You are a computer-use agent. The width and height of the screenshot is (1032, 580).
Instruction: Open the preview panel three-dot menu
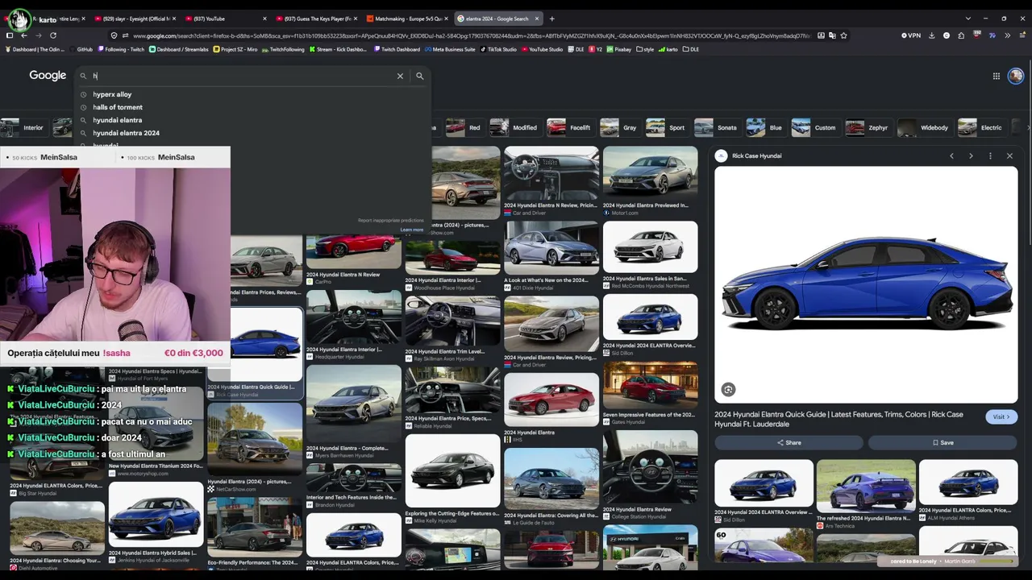[x=990, y=155]
